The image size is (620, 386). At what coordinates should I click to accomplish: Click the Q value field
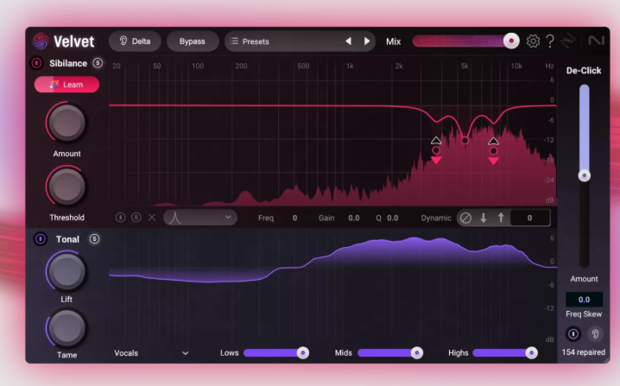(393, 218)
